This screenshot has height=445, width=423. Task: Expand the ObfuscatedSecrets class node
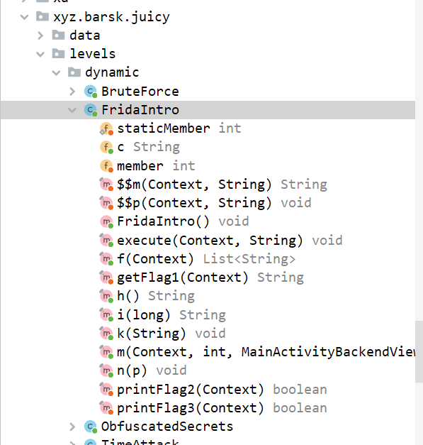point(72,427)
